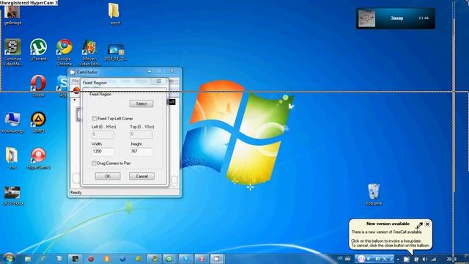This screenshot has width=469, height=264.
Task: Open the File menu in CamStudio
Action: pos(75,81)
